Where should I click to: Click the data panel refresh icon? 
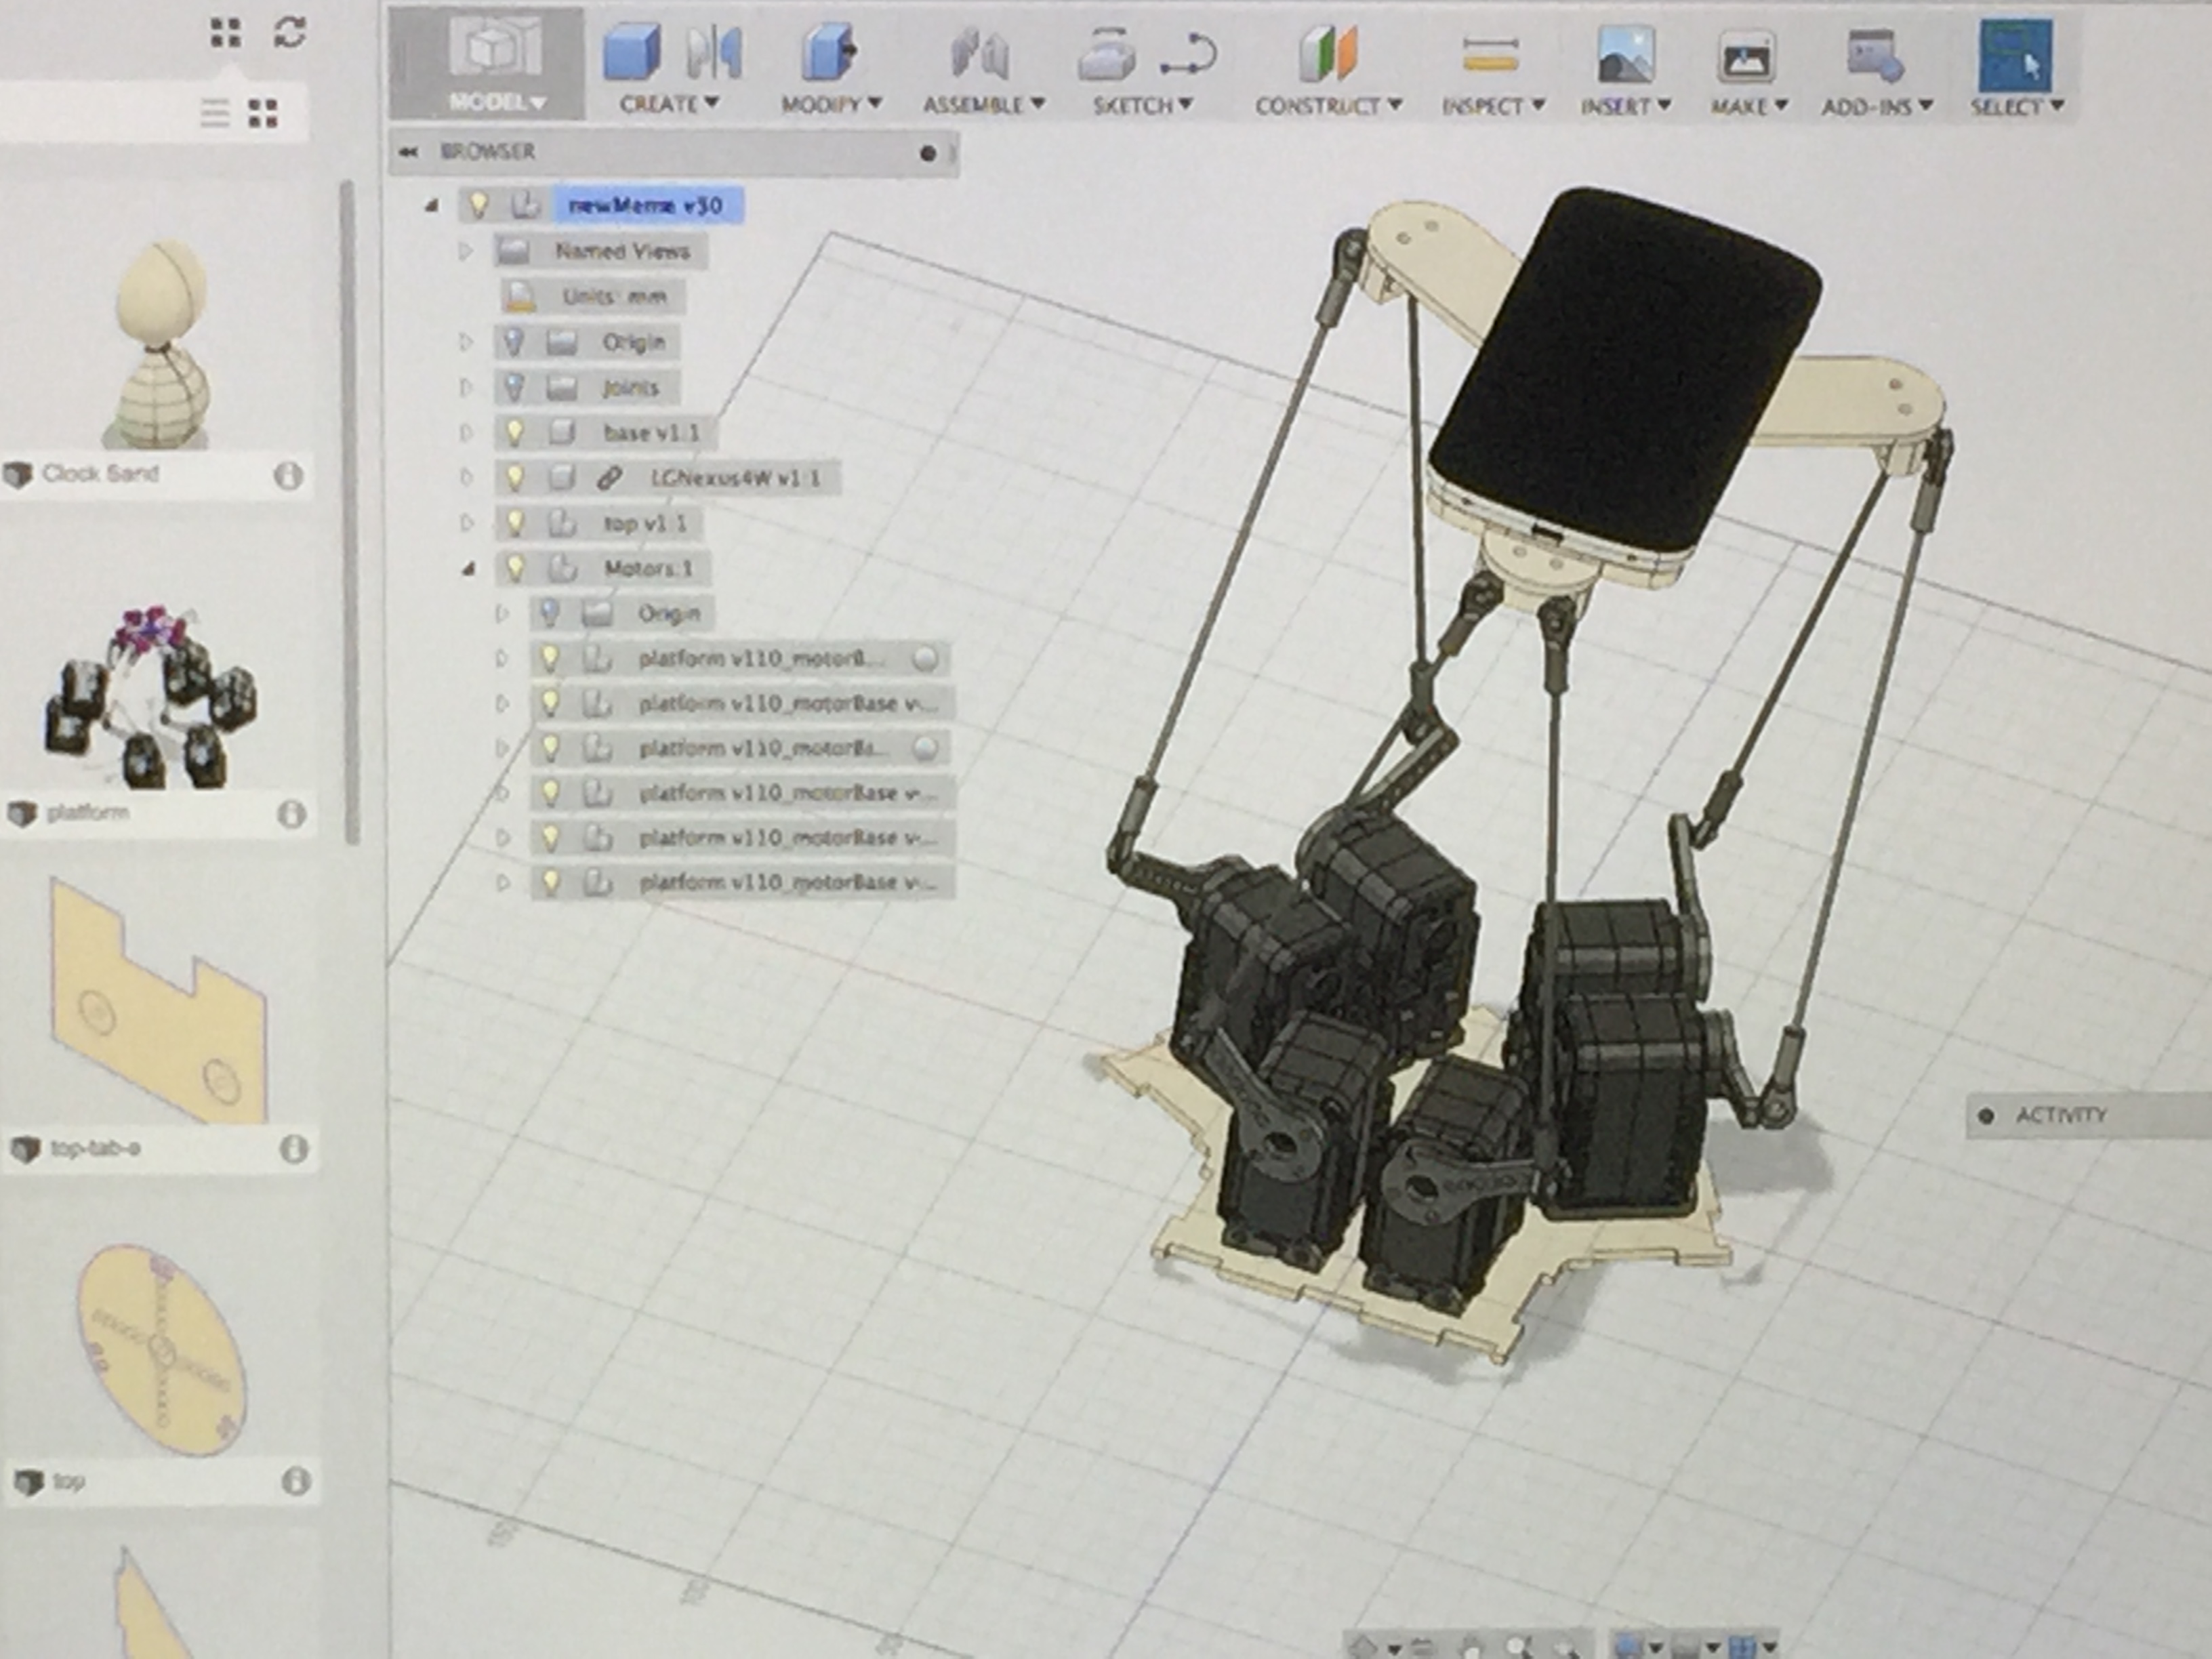[x=290, y=32]
